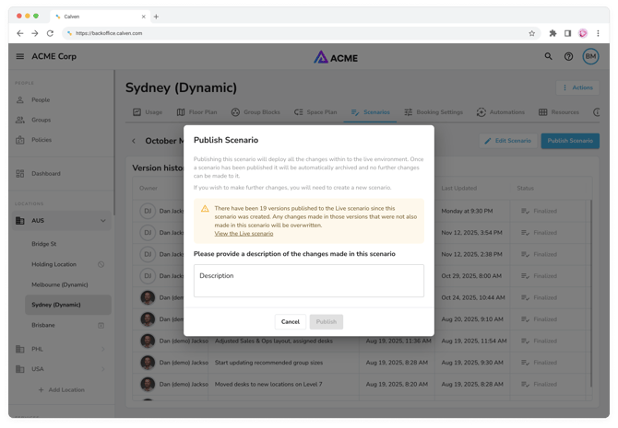The image size is (618, 428).
Task: Collapse the AUS location group
Action: [102, 221]
